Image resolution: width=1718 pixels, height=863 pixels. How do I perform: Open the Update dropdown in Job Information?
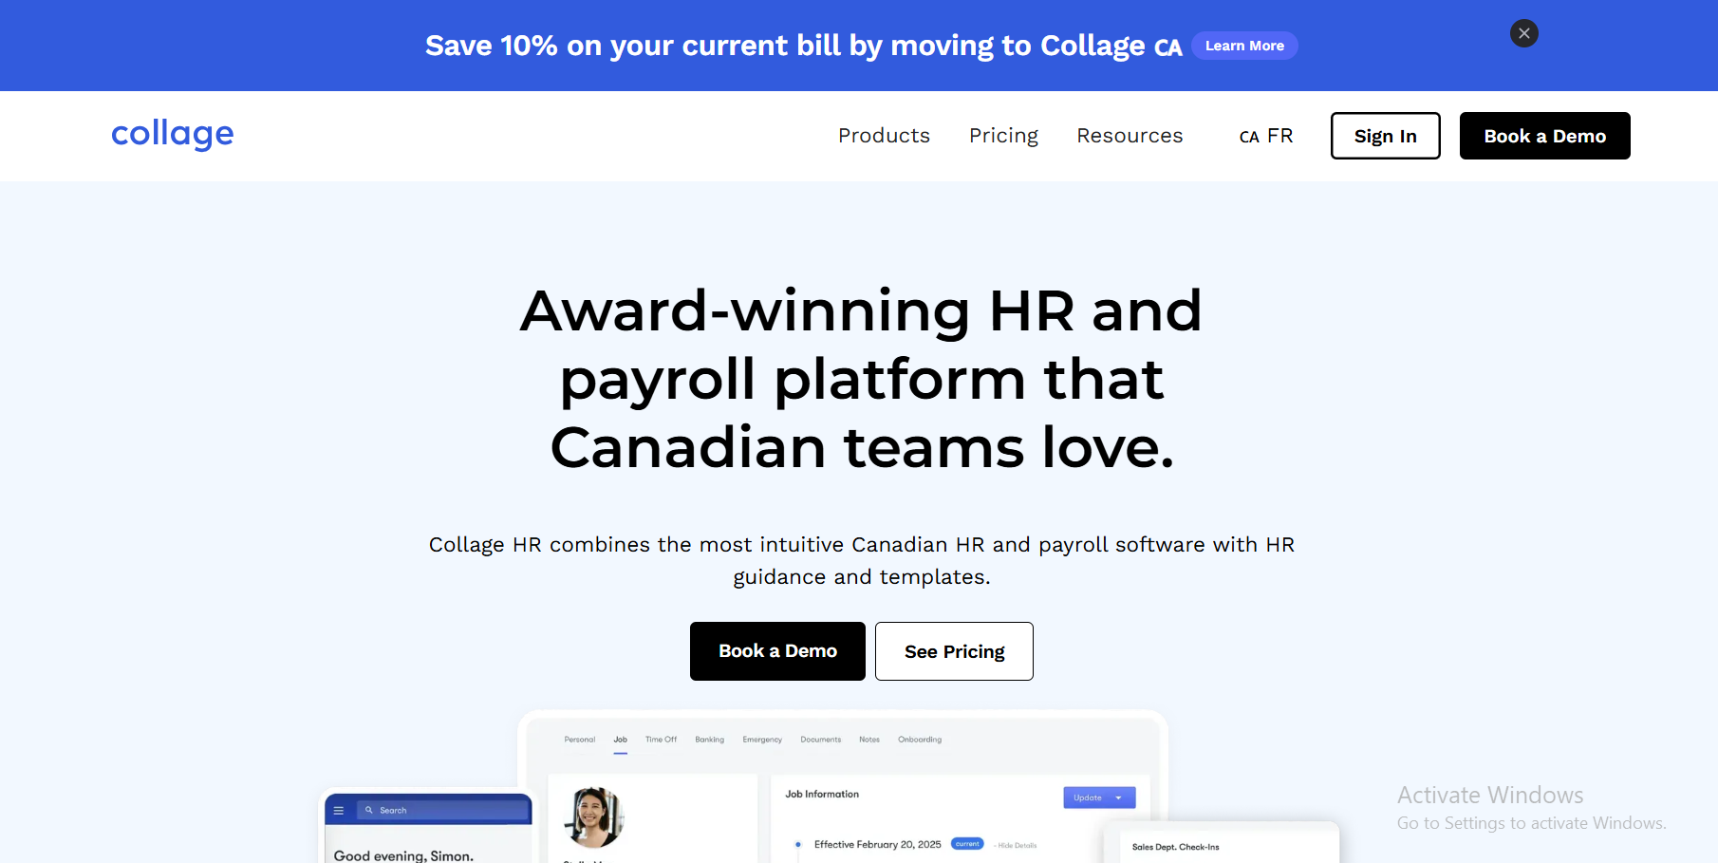1098,797
